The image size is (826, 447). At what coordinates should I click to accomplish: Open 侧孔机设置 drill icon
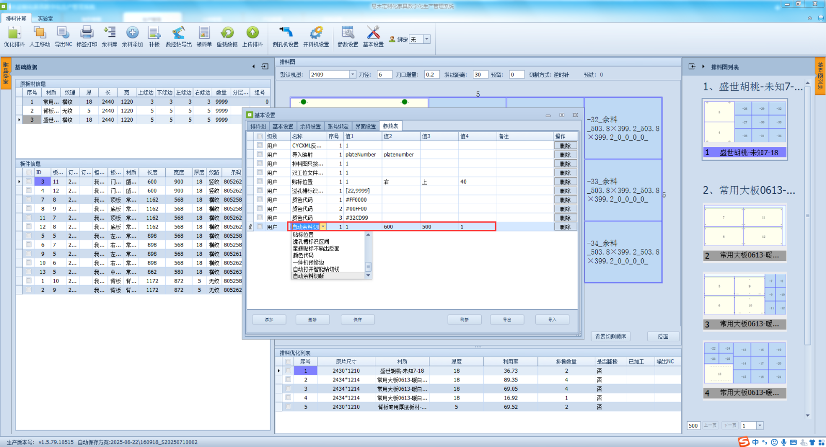[285, 33]
